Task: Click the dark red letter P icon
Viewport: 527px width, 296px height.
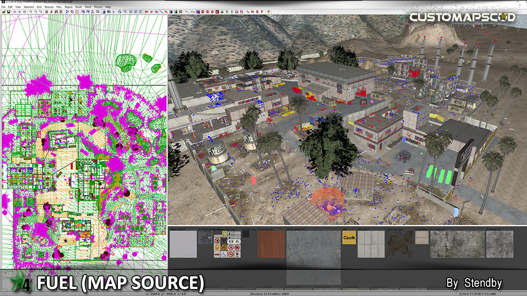Action: tap(262, 12)
